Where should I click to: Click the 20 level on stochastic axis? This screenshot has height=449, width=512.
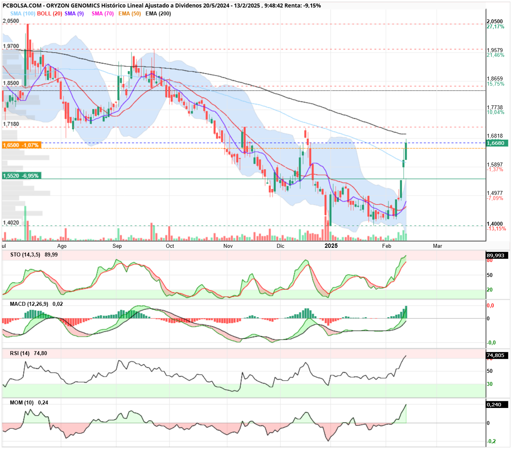click(490, 290)
